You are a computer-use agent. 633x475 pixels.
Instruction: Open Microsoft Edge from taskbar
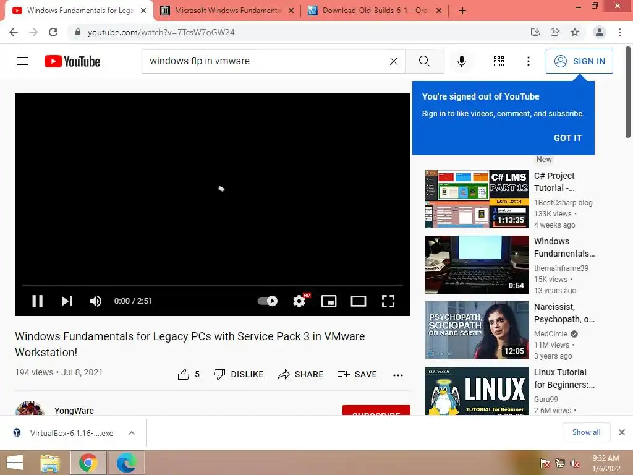tap(126, 463)
